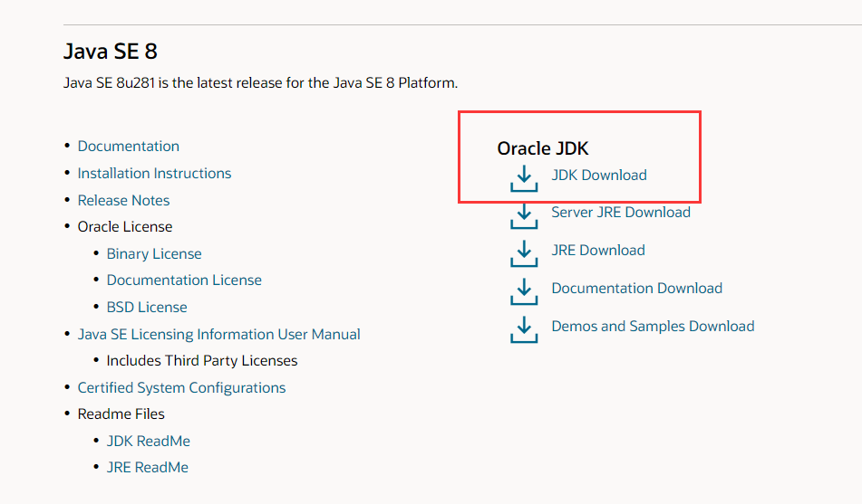862x504 pixels.
Task: Click the download icon beside JRE Download
Action: coord(524,253)
